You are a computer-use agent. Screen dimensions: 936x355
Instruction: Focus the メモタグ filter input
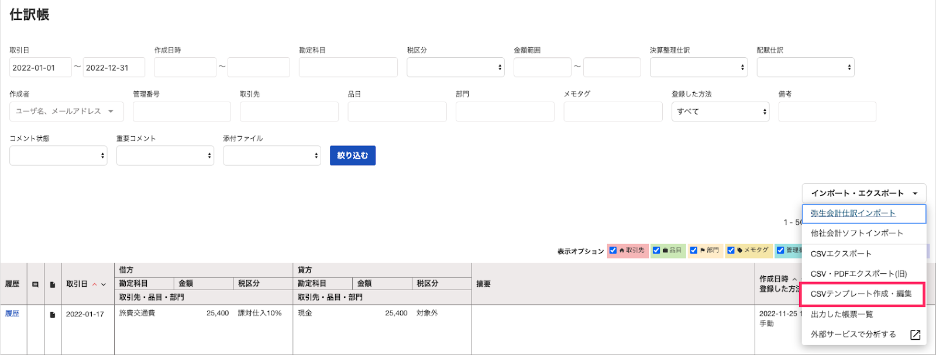[613, 112]
